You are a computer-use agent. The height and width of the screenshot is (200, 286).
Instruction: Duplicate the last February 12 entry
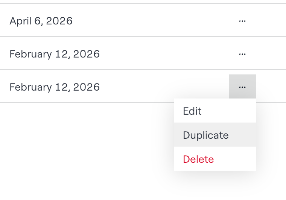point(205,135)
